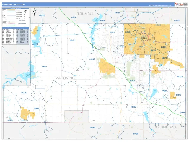Image resolution: width=189 pixels, height=142 pixels.
Task: Click ZIP code label 44401
Action: (x=44, y=67)
